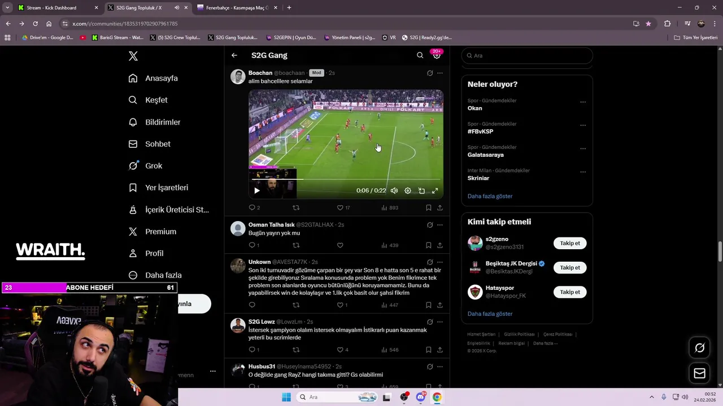Ask Grok about Boachan's post
Image resolution: width=723 pixels, height=406 pixels.
click(x=430, y=73)
